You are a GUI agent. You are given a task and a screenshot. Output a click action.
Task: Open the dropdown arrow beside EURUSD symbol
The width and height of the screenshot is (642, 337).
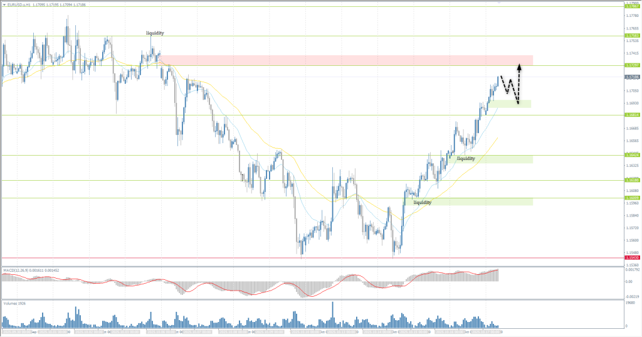[x=4, y=4]
